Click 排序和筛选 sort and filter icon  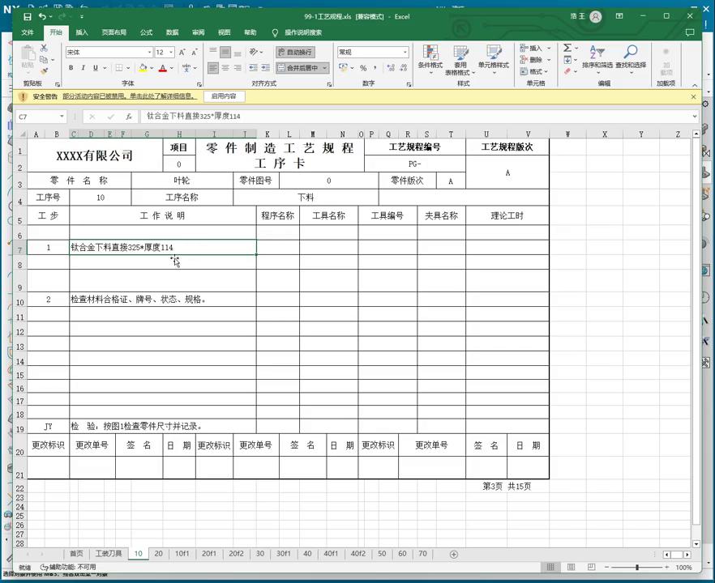pos(597,57)
